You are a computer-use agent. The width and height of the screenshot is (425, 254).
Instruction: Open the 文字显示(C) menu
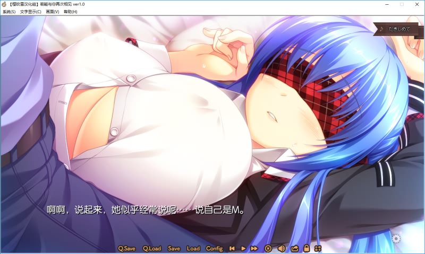tap(31, 12)
